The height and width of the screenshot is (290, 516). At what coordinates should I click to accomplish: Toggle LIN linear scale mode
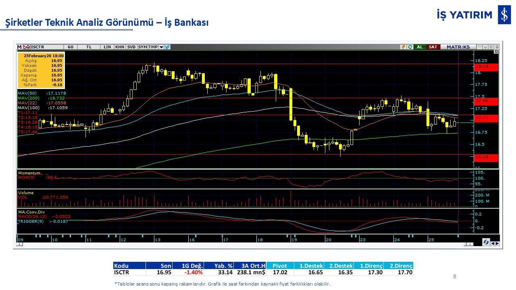click(107, 47)
